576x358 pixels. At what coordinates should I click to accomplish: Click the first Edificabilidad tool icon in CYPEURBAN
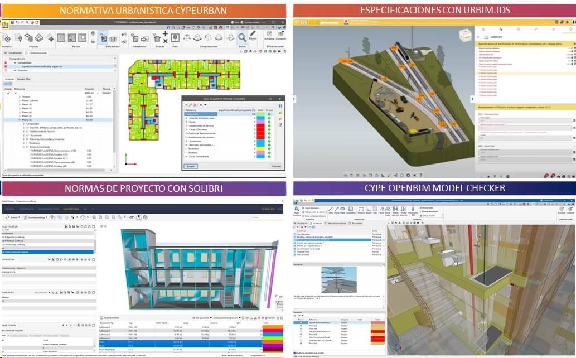click(x=104, y=37)
